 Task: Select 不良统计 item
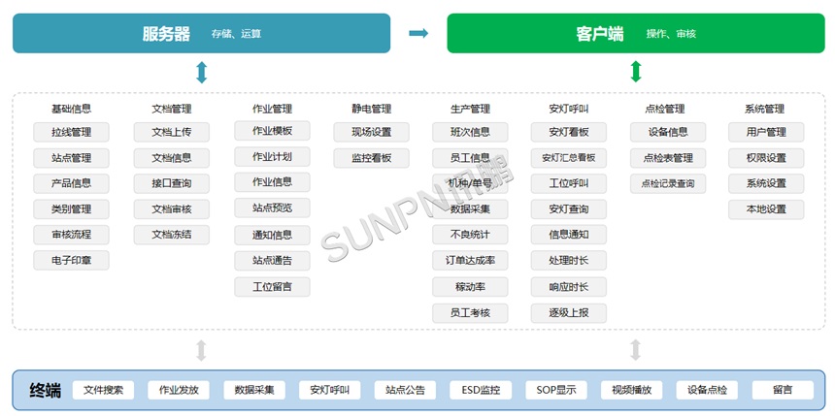pos(470,235)
